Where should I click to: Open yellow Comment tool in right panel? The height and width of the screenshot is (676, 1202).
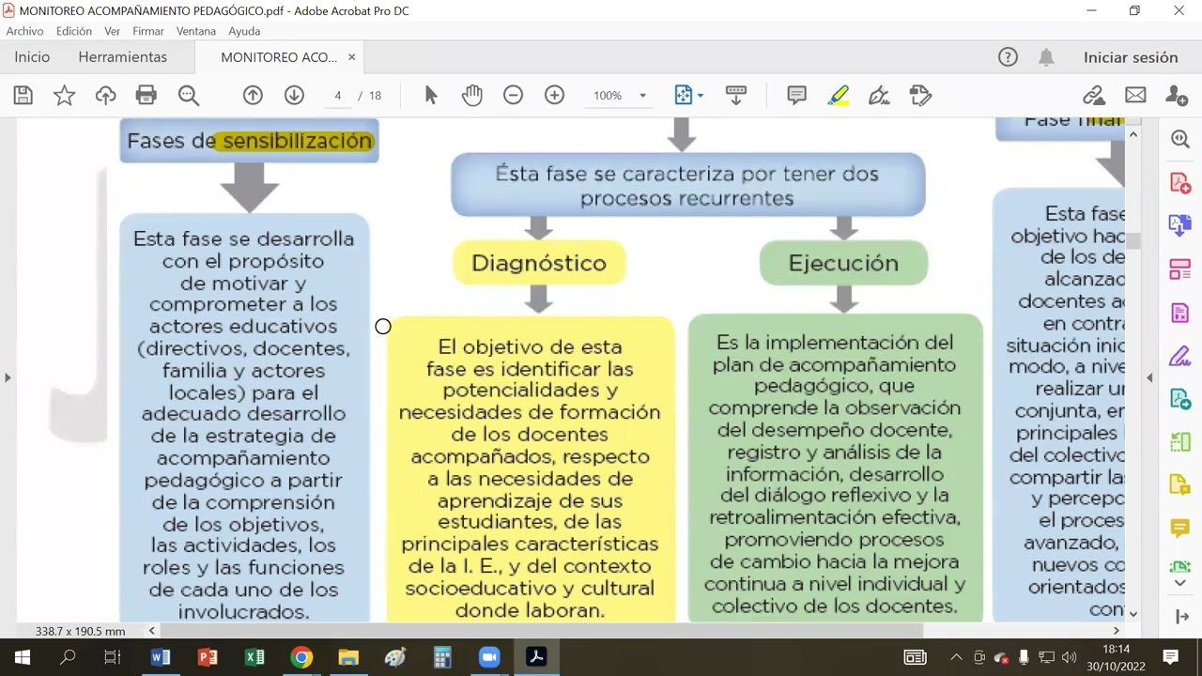(1180, 529)
